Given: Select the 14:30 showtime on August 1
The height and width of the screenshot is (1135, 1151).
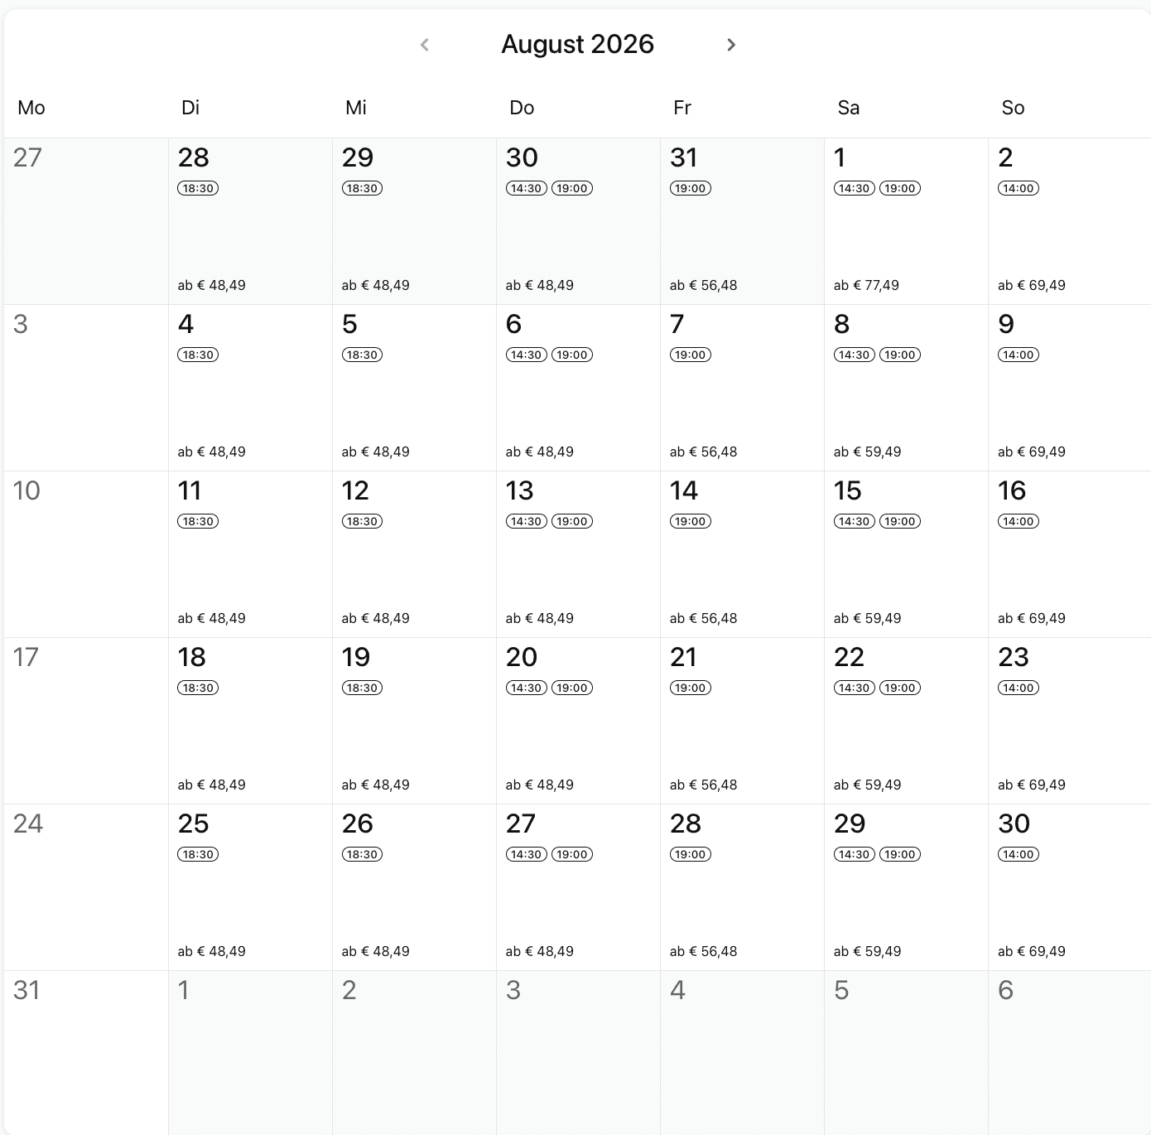Looking at the screenshot, I should (854, 188).
